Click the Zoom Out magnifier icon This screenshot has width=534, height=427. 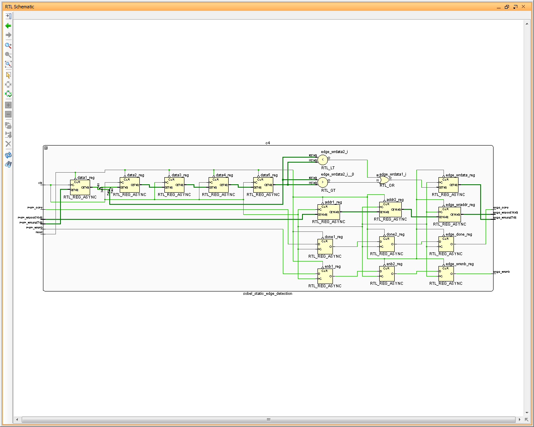(8, 55)
